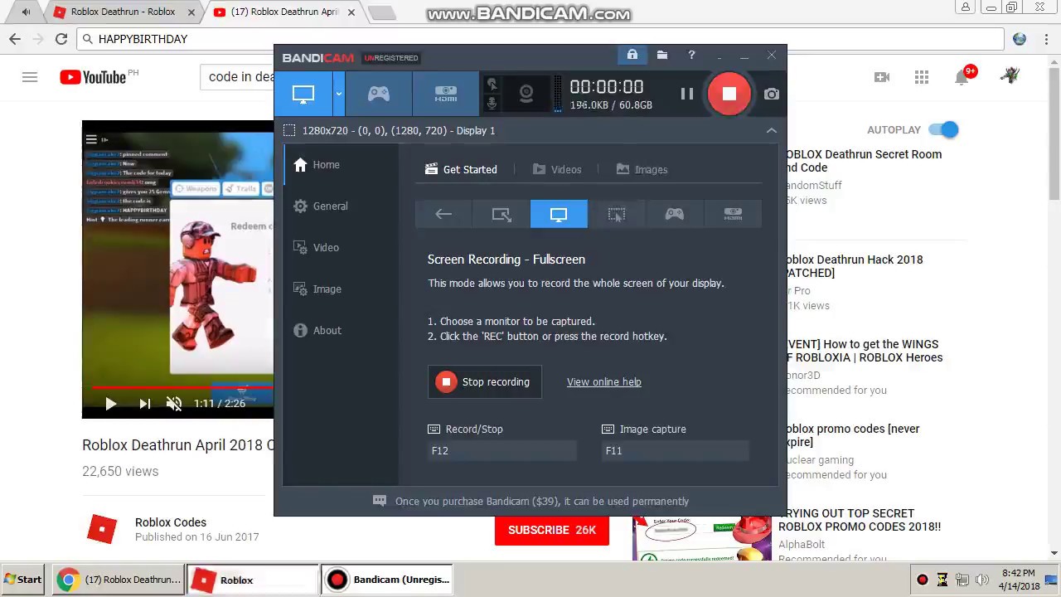Open screen recording mode dropdown arrow

338,94
